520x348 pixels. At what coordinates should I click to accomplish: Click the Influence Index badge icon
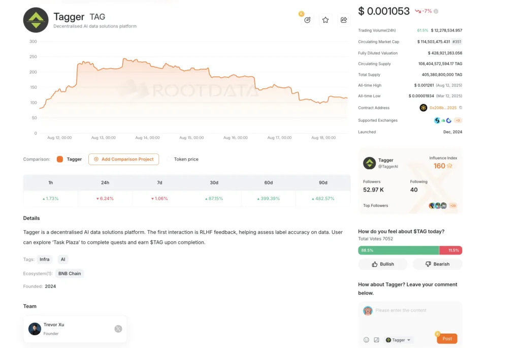(x=449, y=166)
